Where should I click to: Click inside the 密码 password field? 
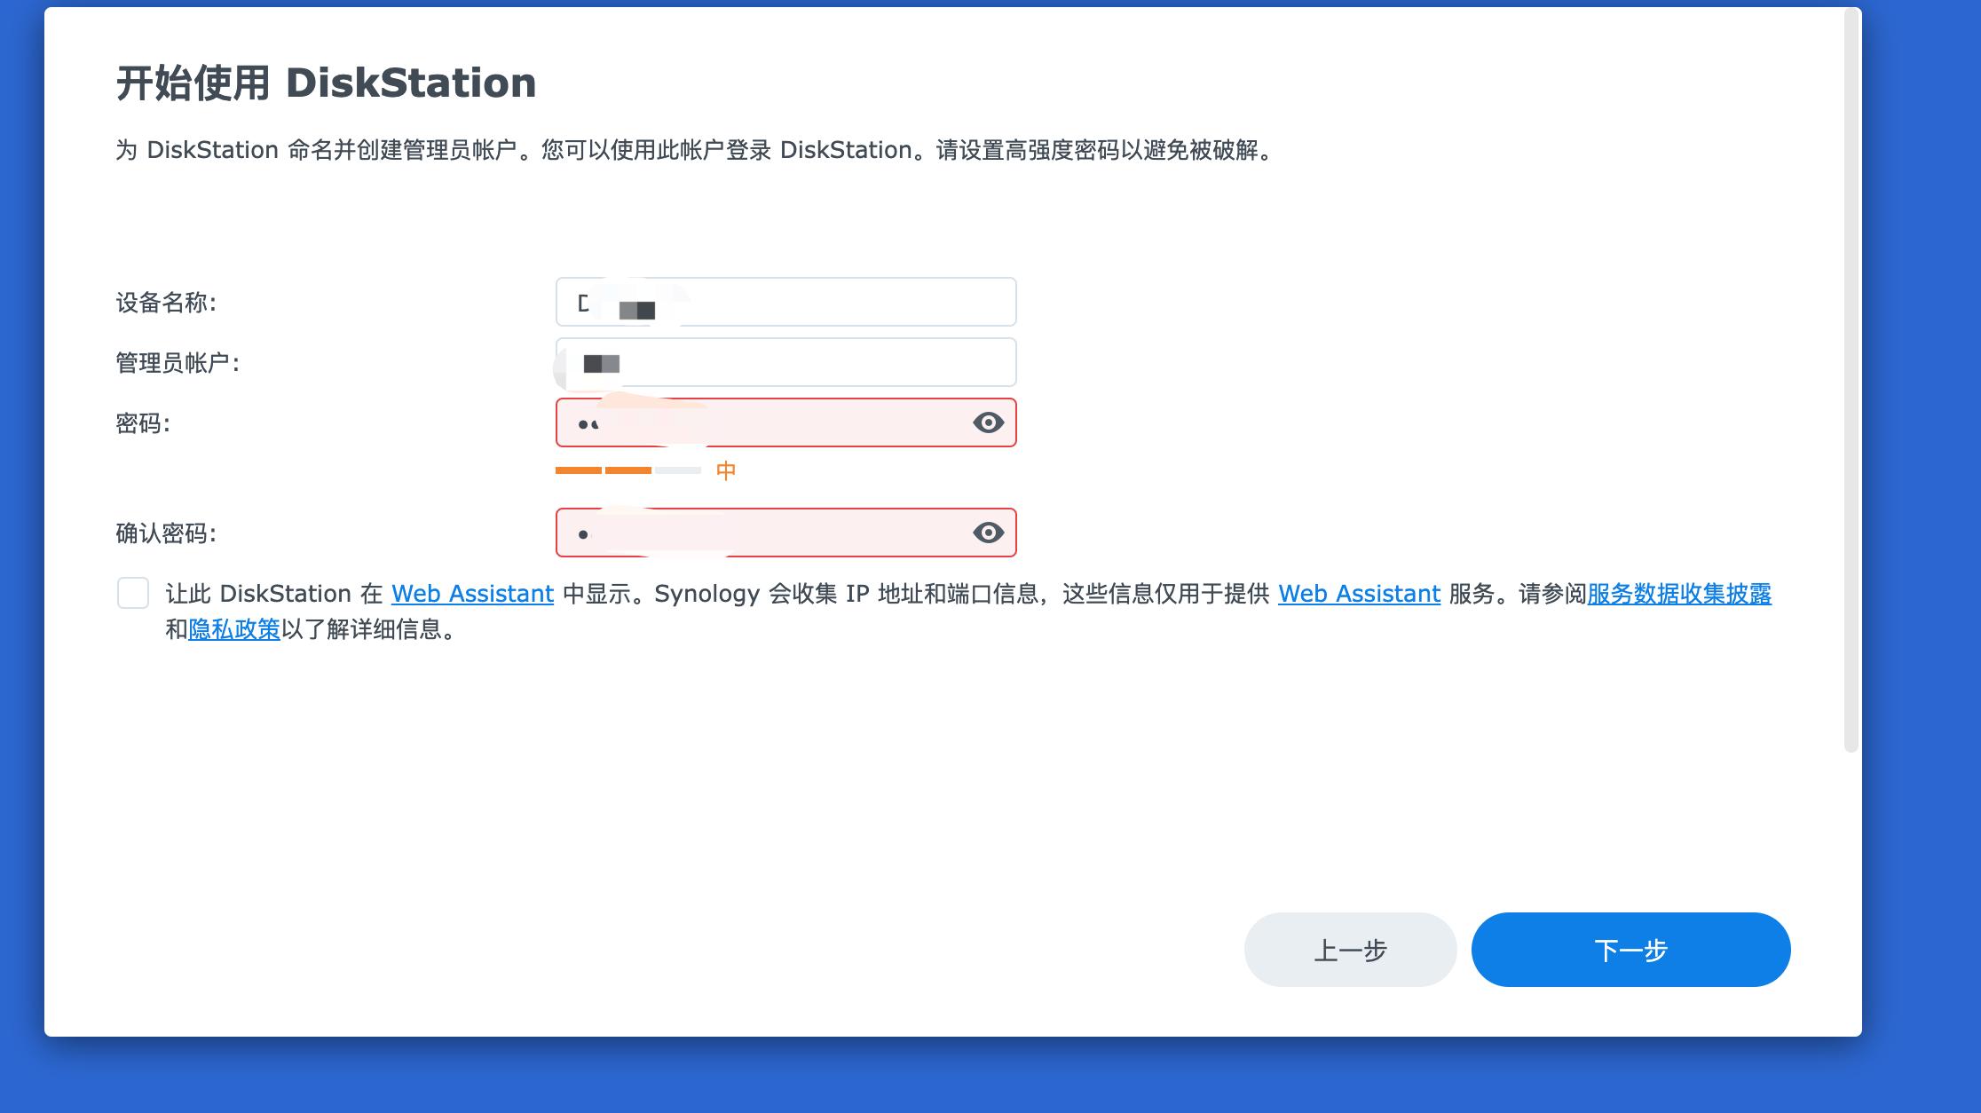[x=772, y=423]
